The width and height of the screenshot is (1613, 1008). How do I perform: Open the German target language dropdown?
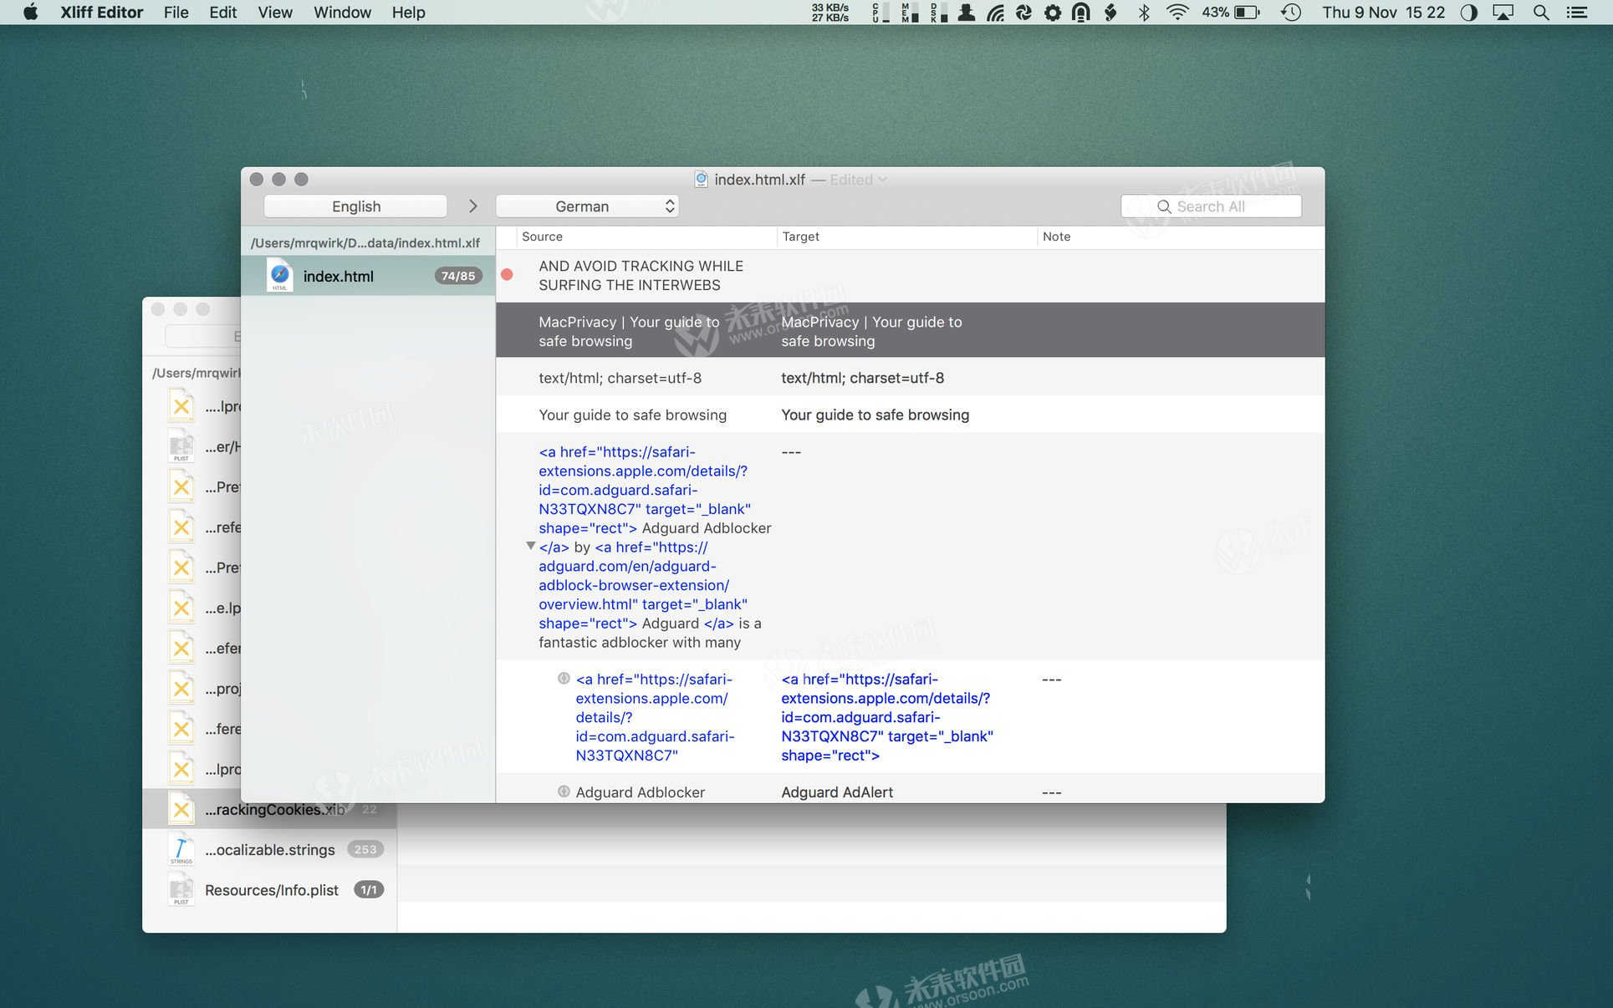(x=587, y=206)
